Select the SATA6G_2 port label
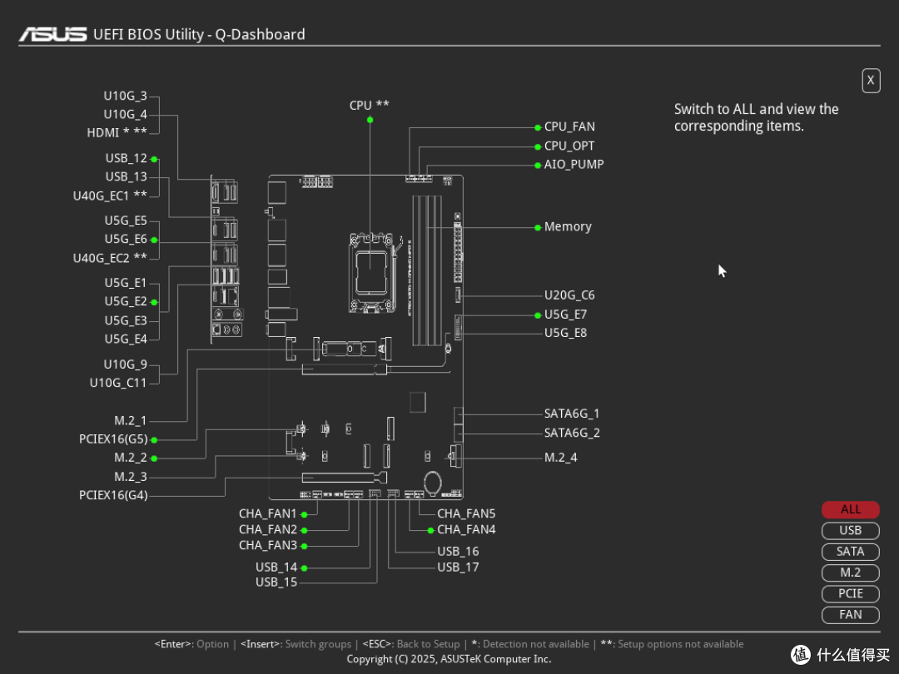 pos(572,433)
